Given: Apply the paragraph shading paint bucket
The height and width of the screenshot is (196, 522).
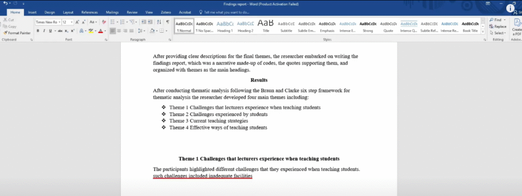Looking at the screenshot, I should coord(152,31).
